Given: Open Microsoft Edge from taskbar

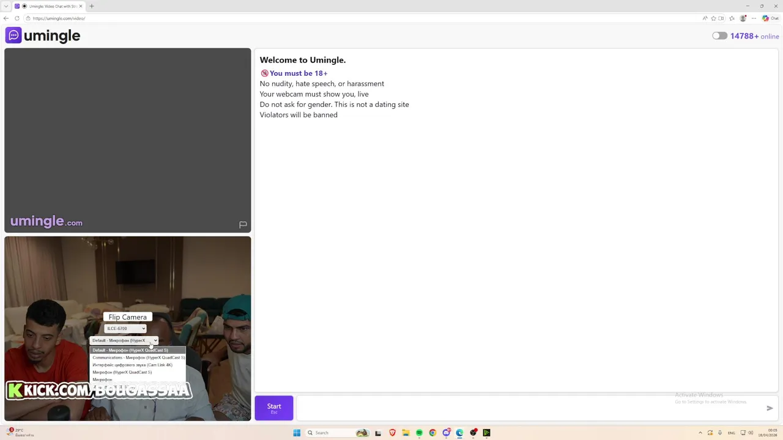Looking at the screenshot, I should coord(459,433).
